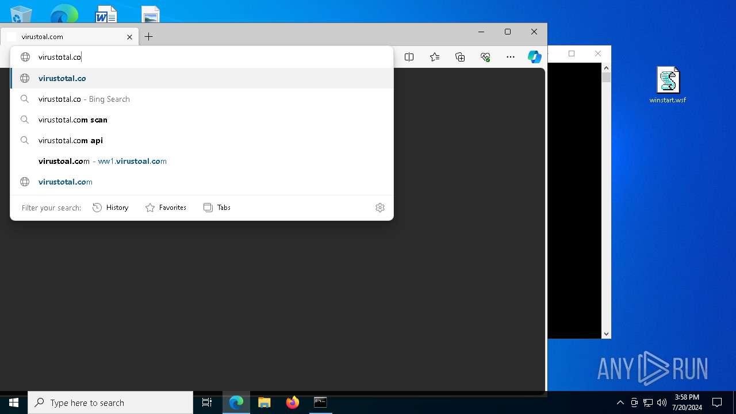Close the background console window

598,53
